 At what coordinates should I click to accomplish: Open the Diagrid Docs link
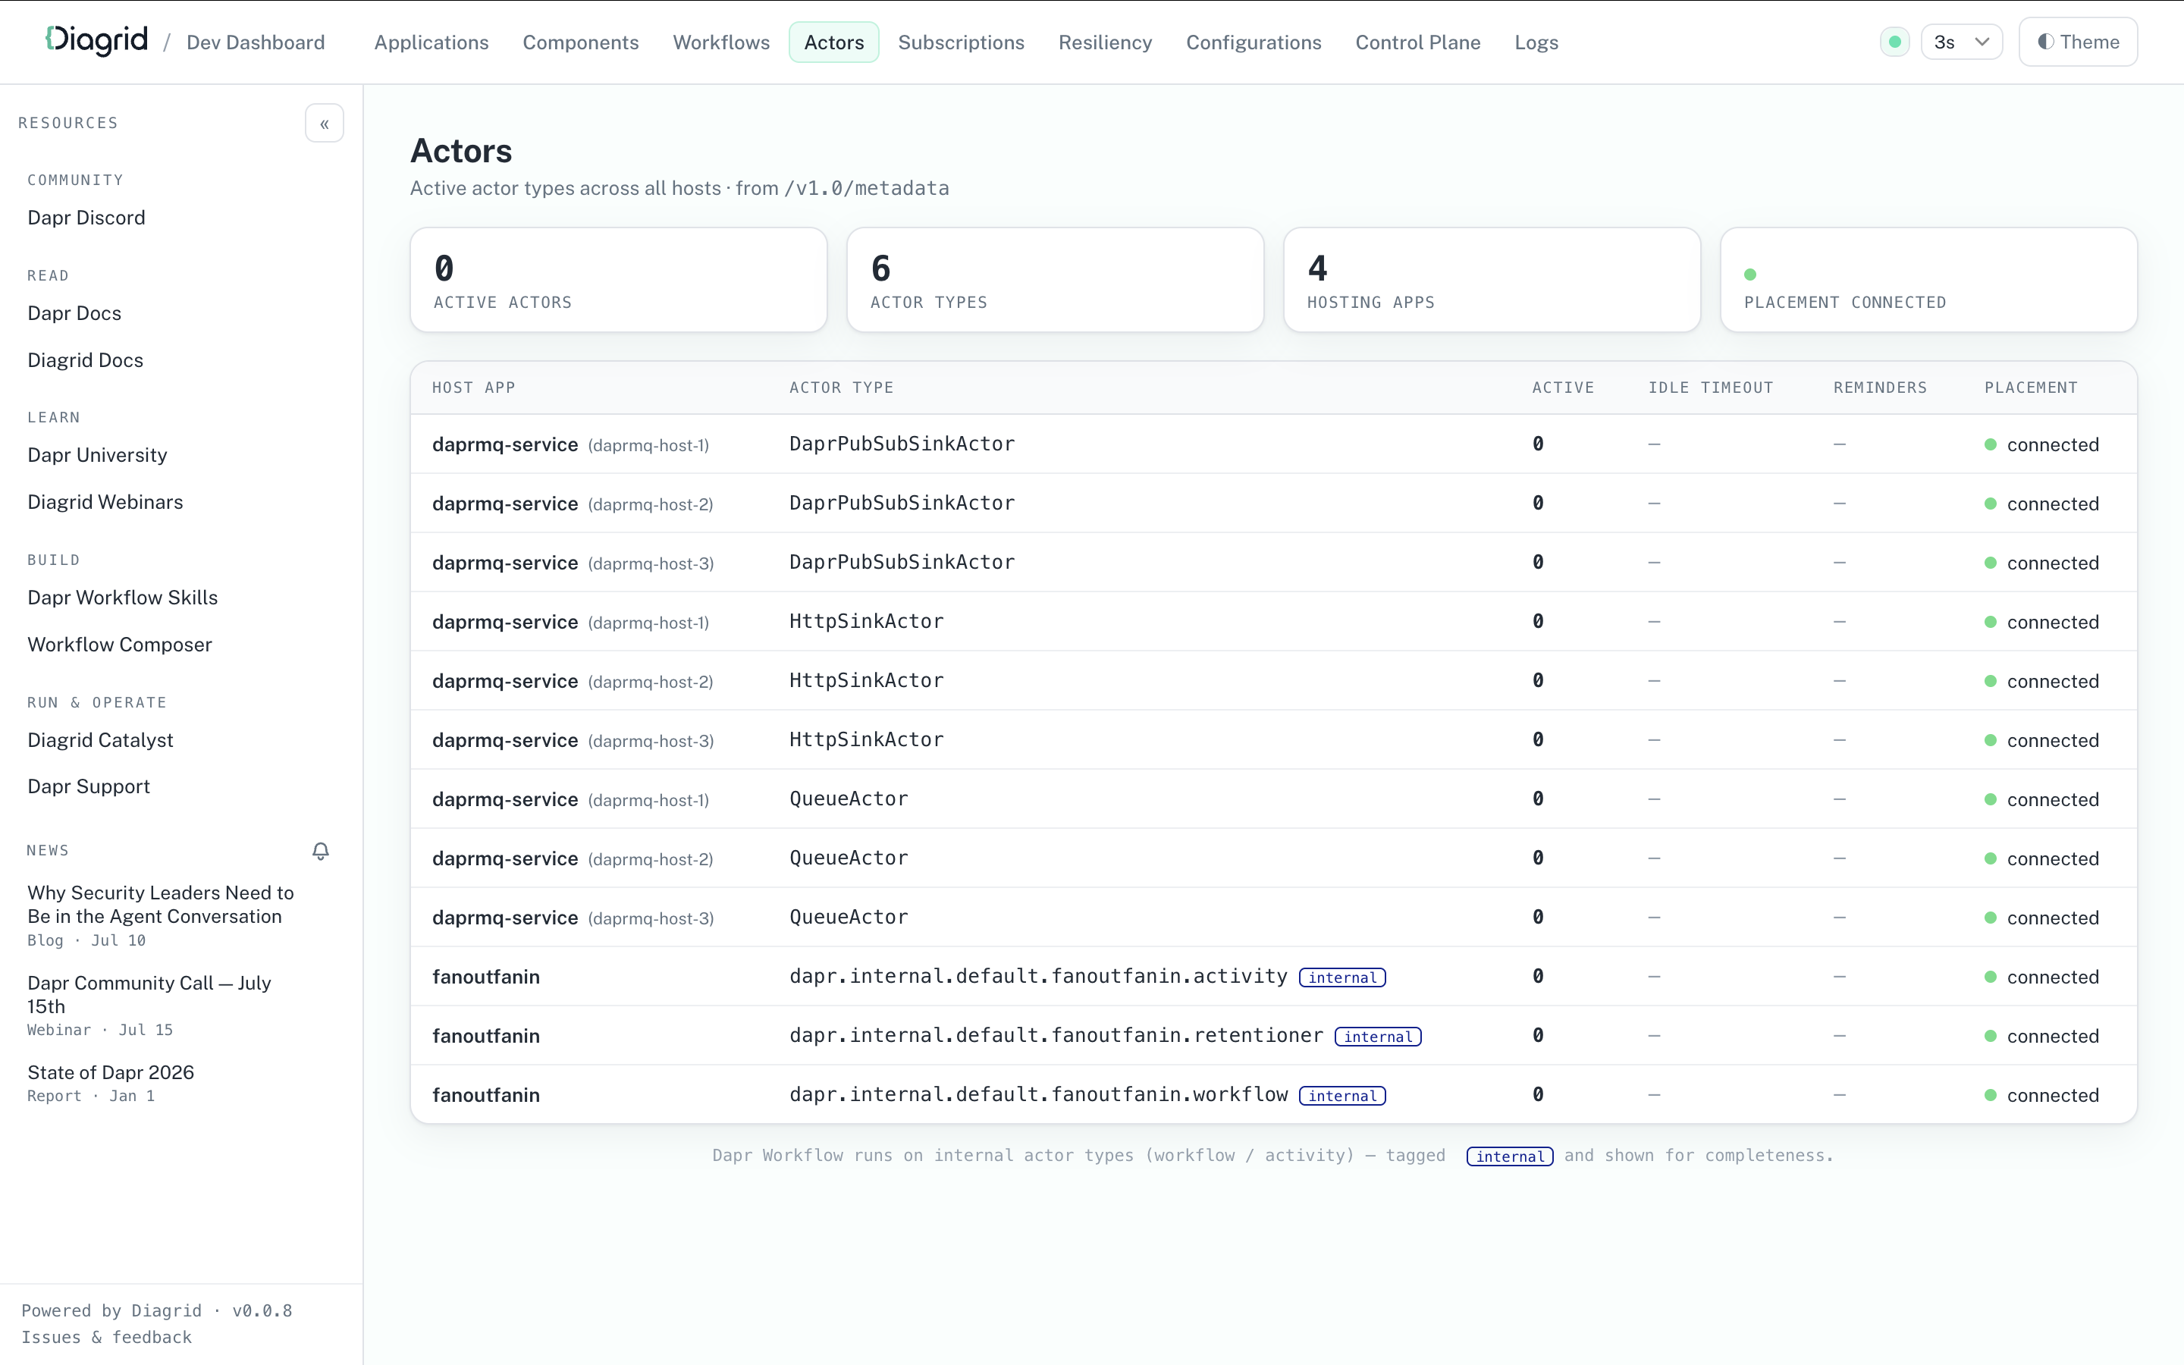coord(86,360)
